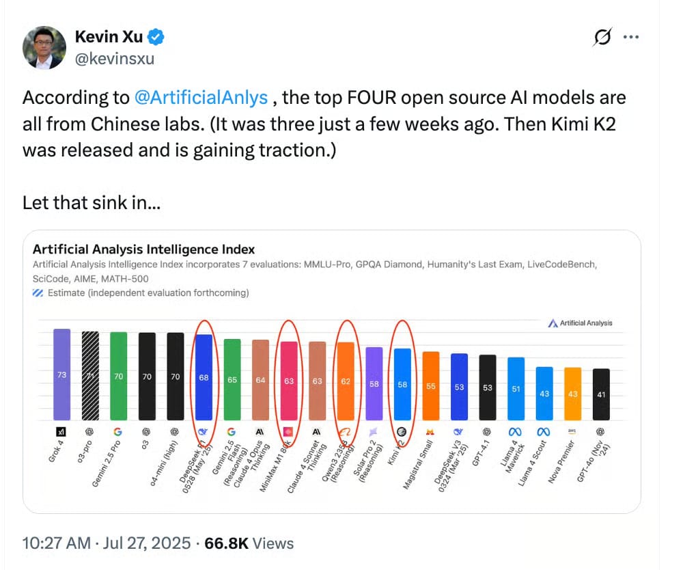683x570 pixels.
Task: Click the Google logo under Gemini 2.5 Pro
Action: [117, 432]
